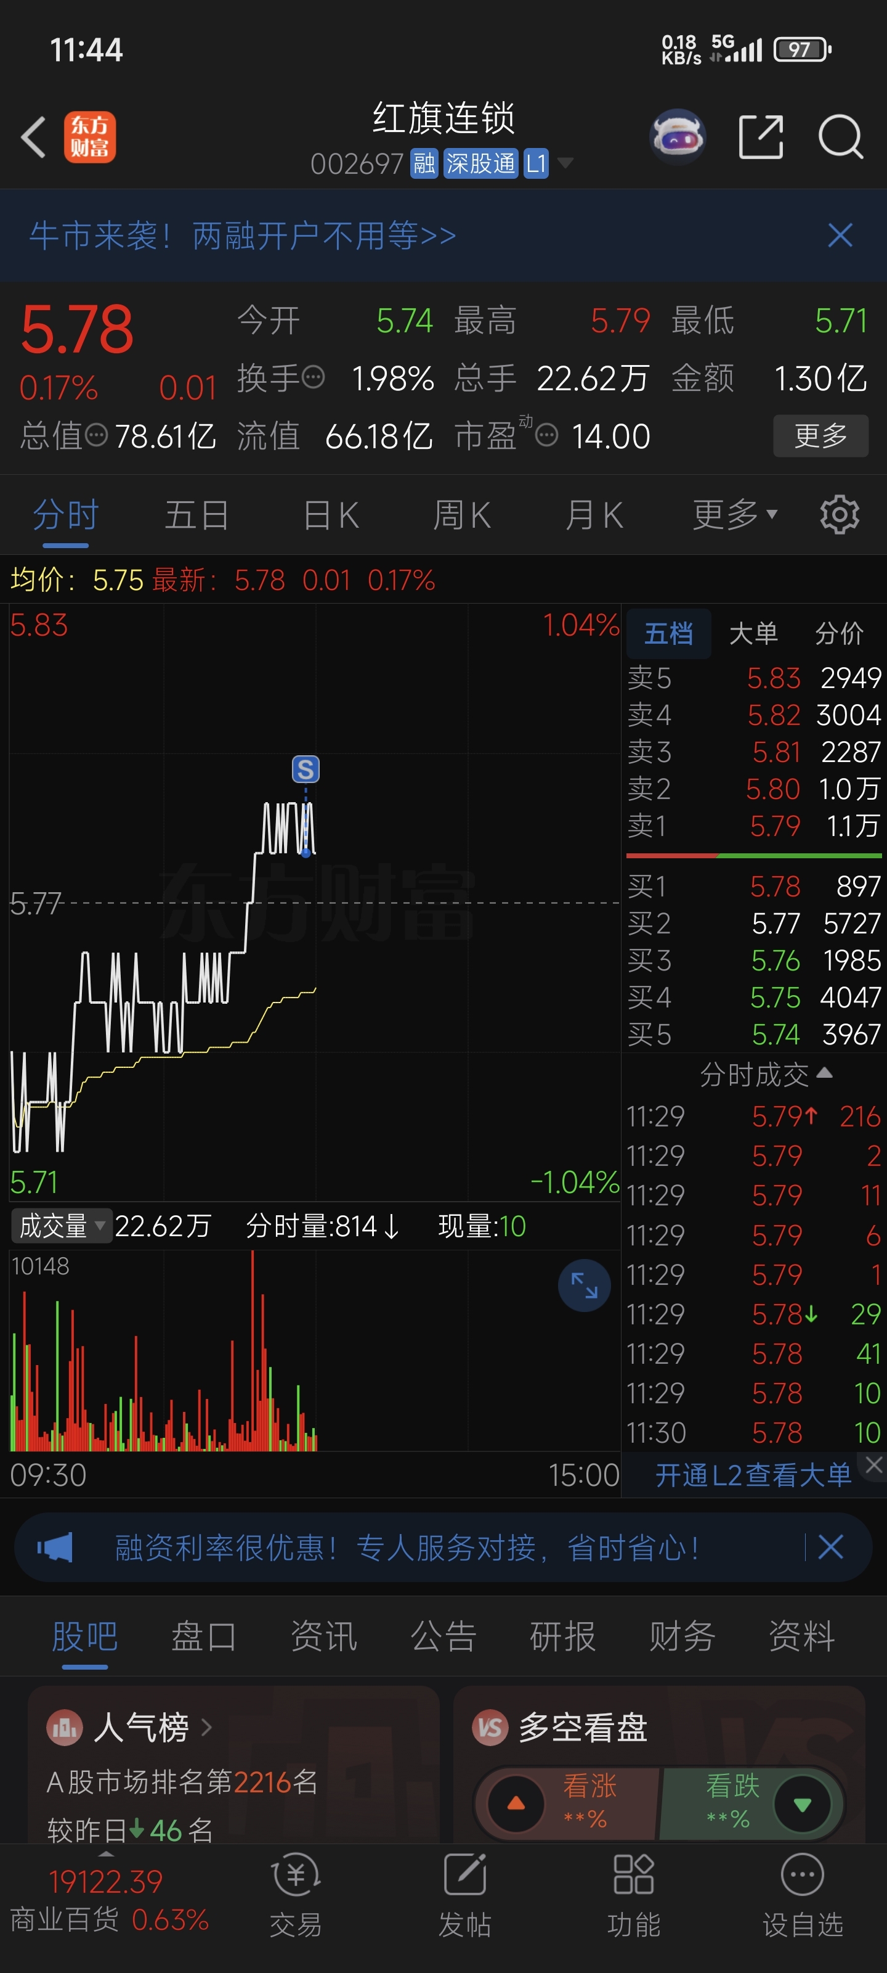Dismiss the financing rate promotion
887x1973 pixels.
830,1547
